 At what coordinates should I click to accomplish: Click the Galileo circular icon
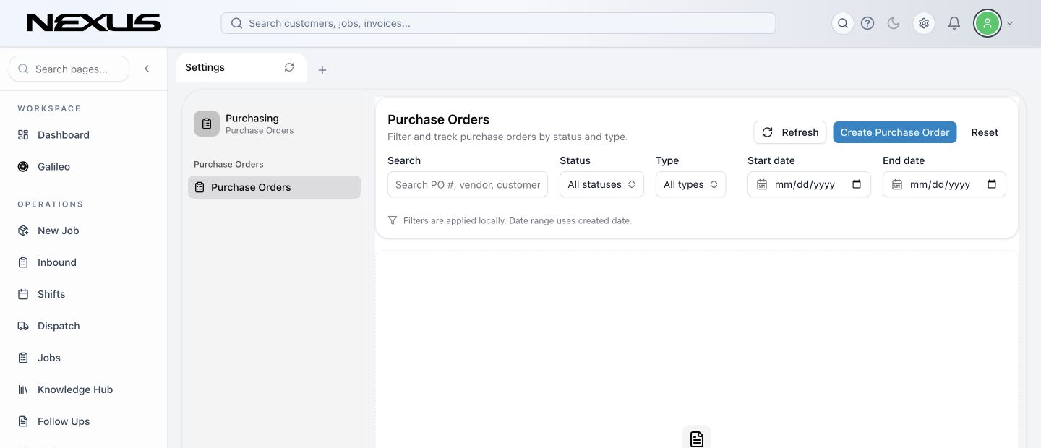click(x=23, y=166)
